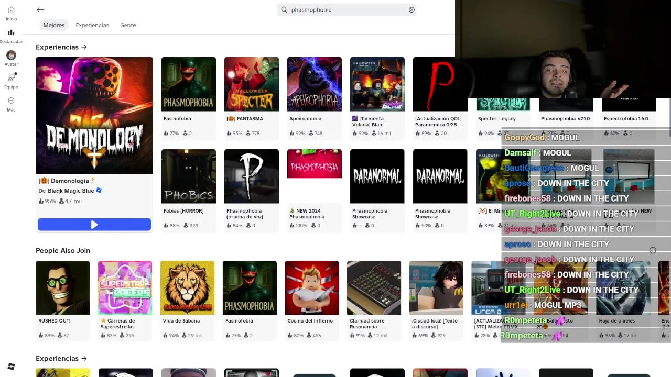This screenshot has height=377, width=671.
Task: Click inside the phasmophobia search field
Action: (347, 9)
